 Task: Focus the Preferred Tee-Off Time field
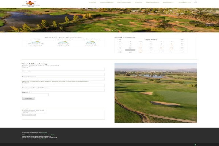(63, 90)
